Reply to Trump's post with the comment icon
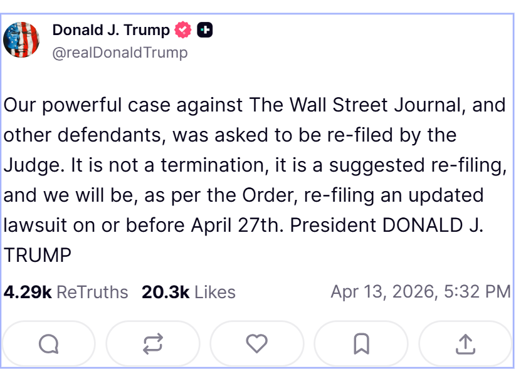This screenshot has width=521, height=374. coord(49,343)
